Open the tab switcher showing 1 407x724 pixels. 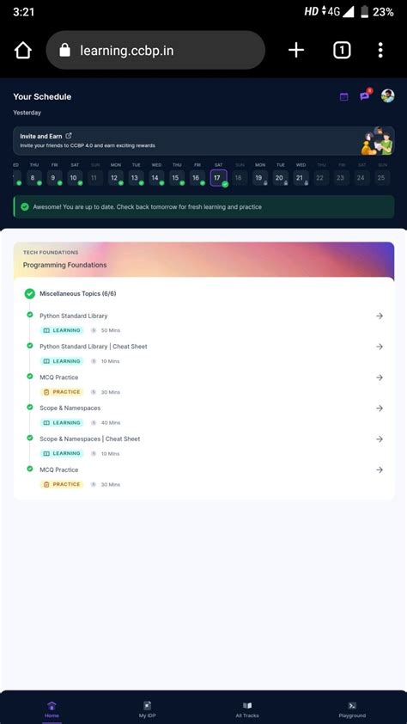coord(342,50)
